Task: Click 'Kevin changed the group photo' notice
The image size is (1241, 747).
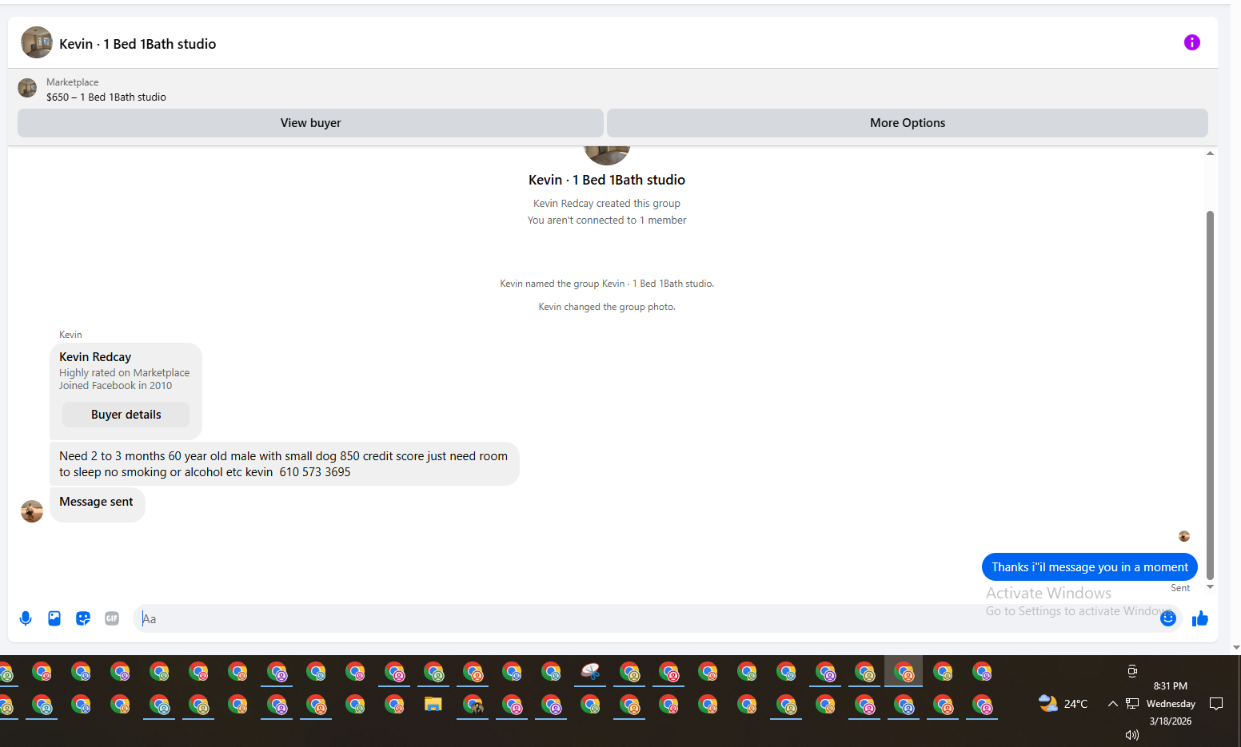Action: click(607, 307)
